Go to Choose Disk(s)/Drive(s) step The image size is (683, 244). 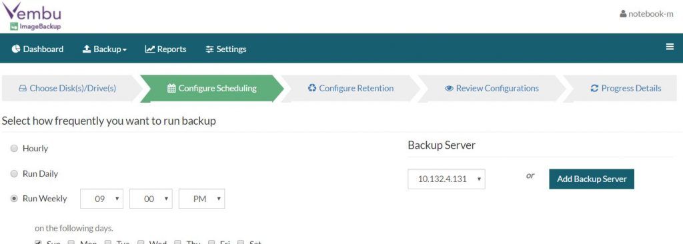(x=67, y=89)
